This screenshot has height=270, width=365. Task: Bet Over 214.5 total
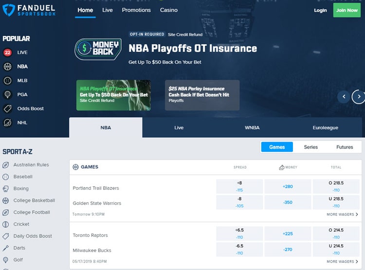coord(336,234)
